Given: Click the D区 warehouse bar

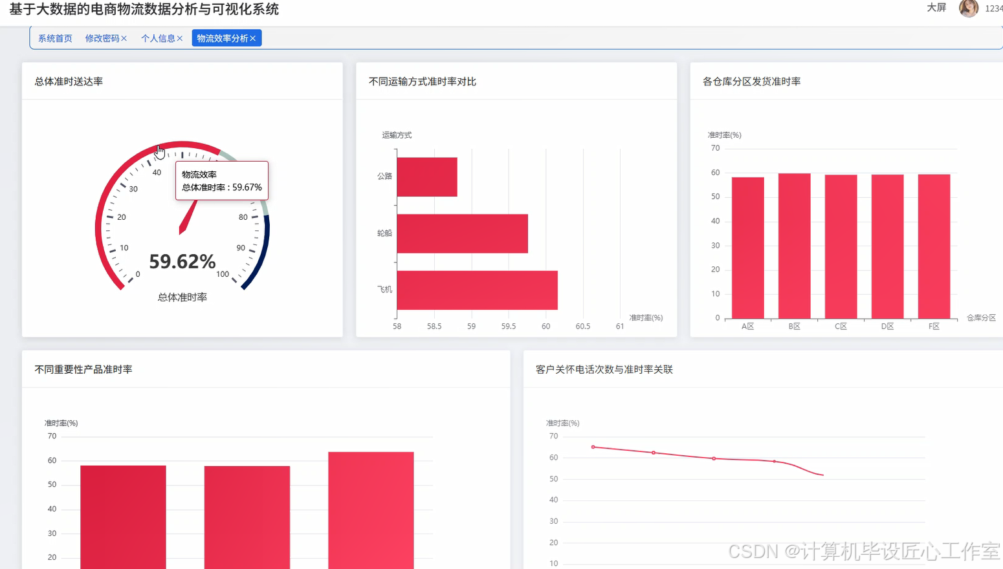Looking at the screenshot, I should click(887, 247).
